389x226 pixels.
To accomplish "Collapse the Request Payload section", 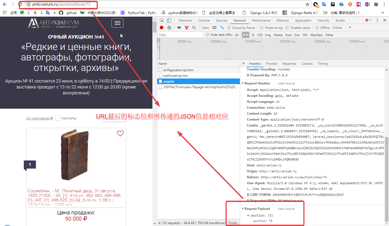I will click(242, 208).
